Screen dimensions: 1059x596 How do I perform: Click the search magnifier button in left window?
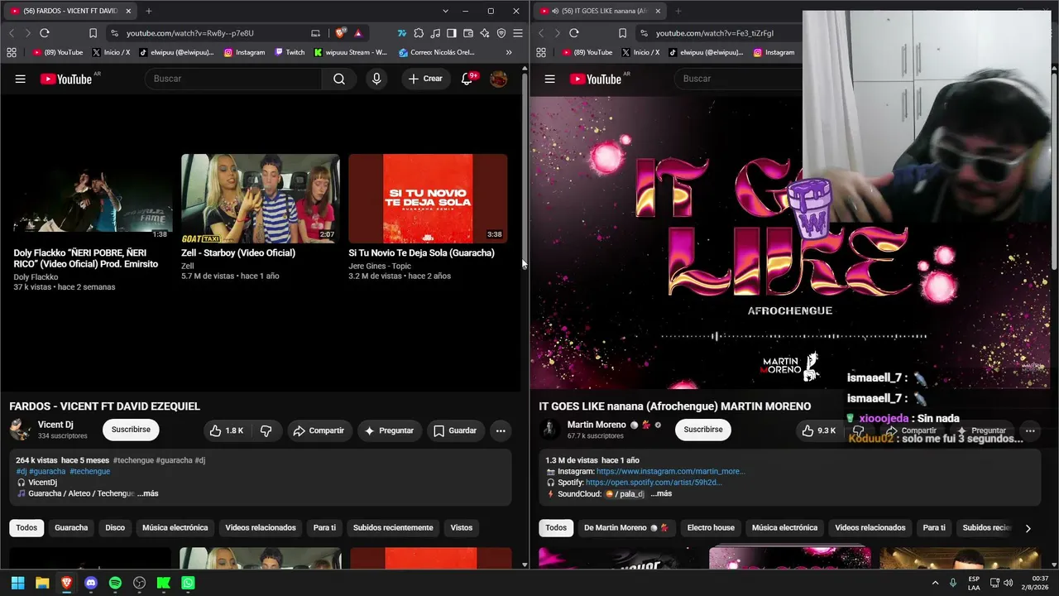pos(339,79)
